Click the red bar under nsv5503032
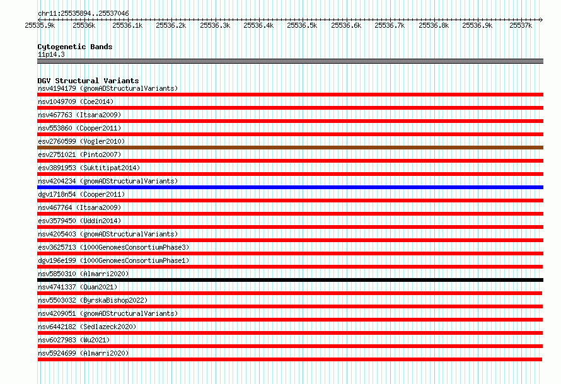 point(290,306)
